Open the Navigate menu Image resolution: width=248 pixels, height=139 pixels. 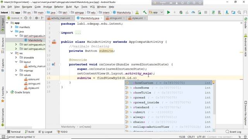[x=27, y=7]
